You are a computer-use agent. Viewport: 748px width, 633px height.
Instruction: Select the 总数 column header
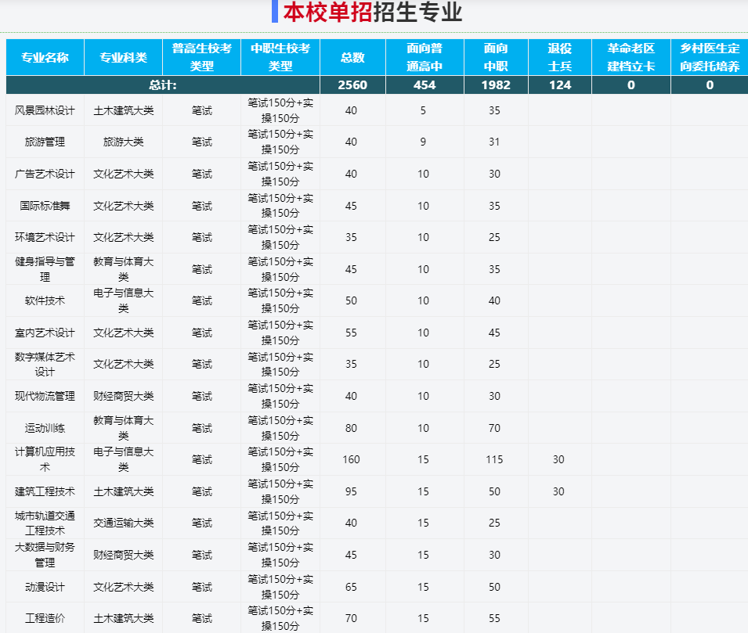point(352,57)
